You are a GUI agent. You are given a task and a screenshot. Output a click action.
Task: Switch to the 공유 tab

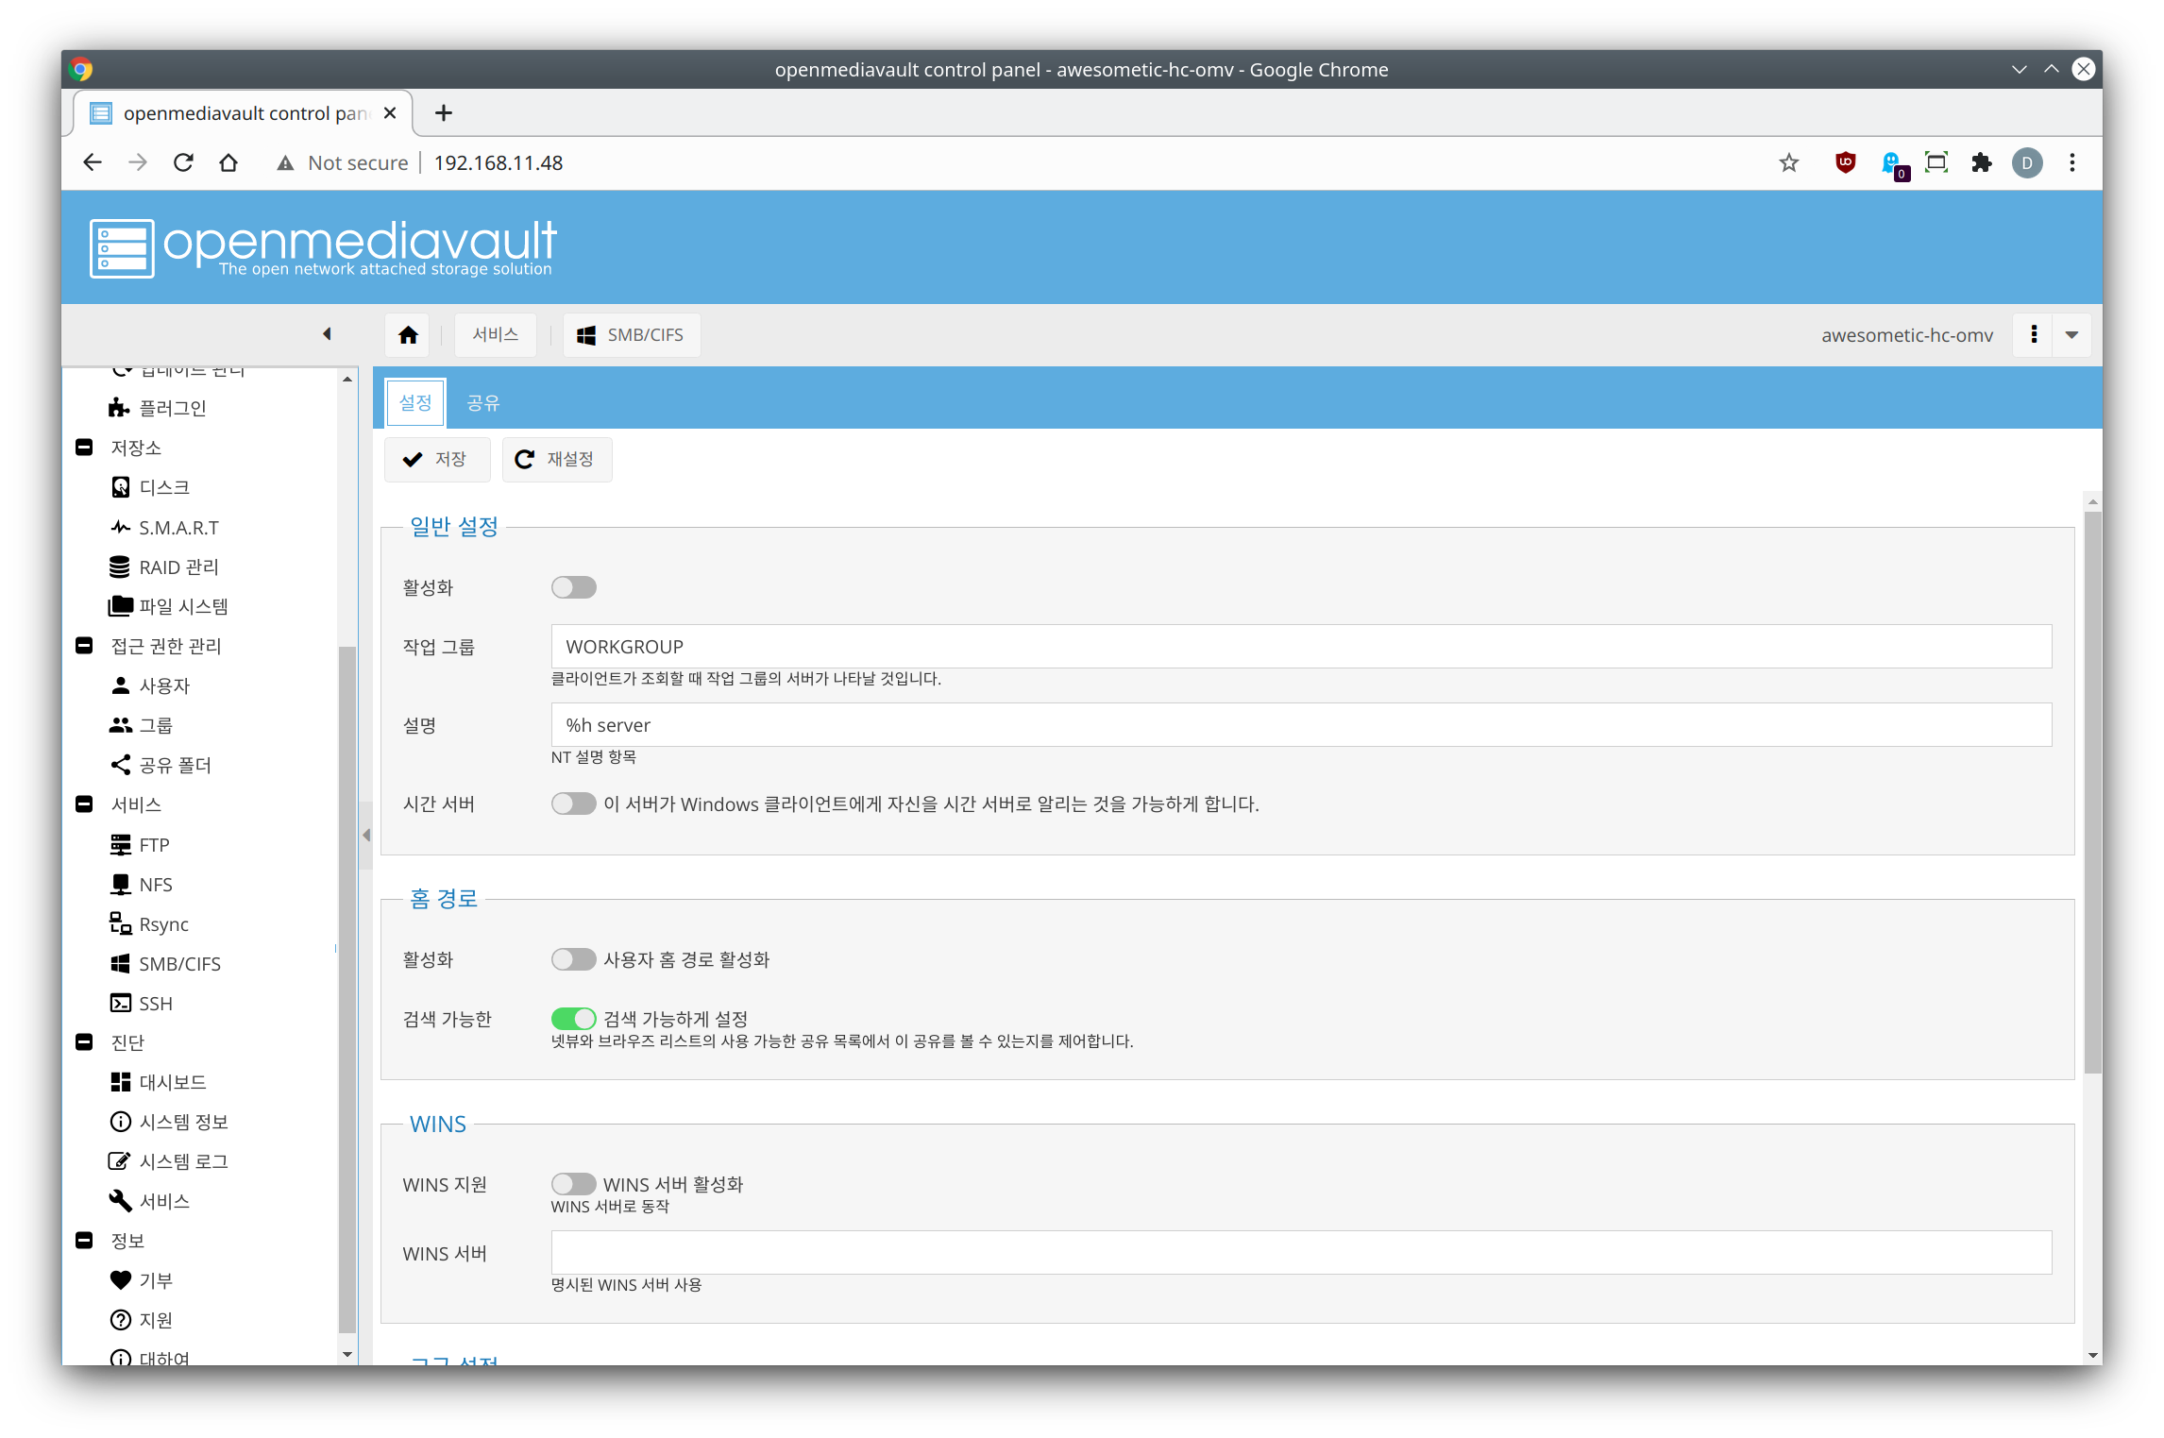pyautogui.click(x=482, y=403)
